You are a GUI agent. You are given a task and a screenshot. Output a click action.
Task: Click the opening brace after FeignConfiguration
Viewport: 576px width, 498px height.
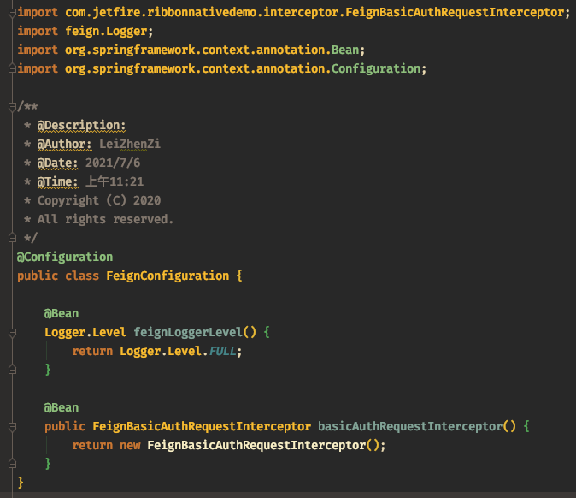point(239,276)
